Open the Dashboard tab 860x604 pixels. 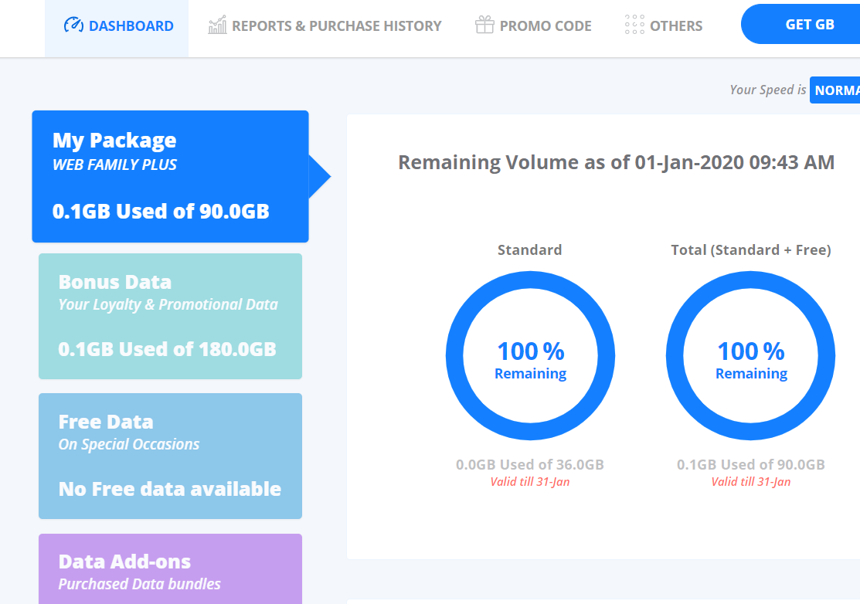coord(117,29)
